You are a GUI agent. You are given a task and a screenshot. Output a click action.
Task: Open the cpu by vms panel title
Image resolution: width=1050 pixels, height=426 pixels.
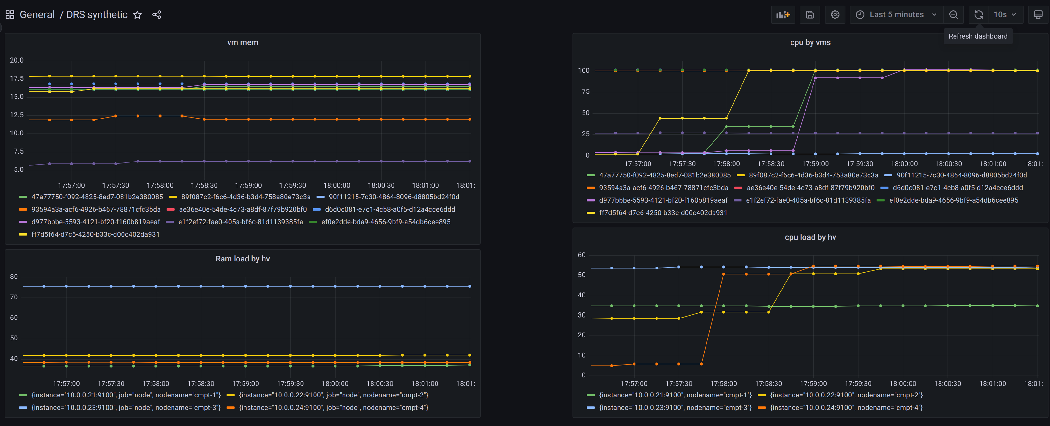click(810, 42)
